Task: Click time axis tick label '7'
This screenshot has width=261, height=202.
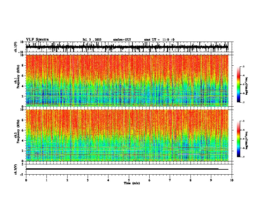Action: 170,180
